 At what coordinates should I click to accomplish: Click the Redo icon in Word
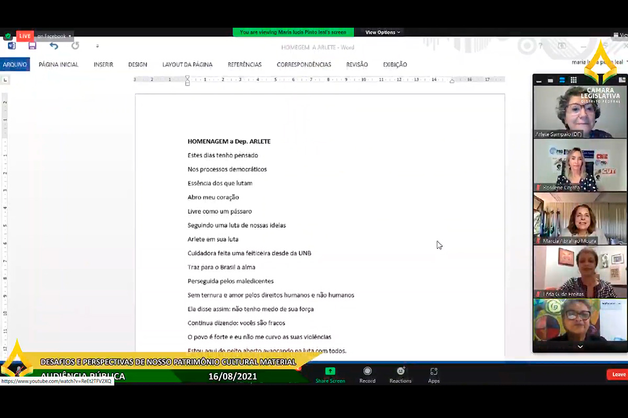coord(75,46)
